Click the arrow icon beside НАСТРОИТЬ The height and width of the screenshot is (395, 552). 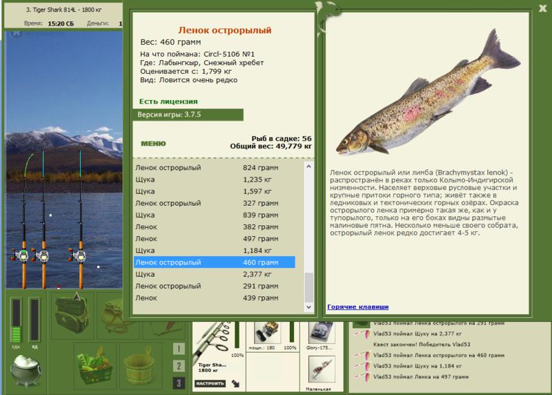[235, 383]
